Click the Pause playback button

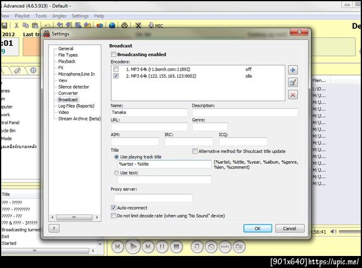point(162,247)
